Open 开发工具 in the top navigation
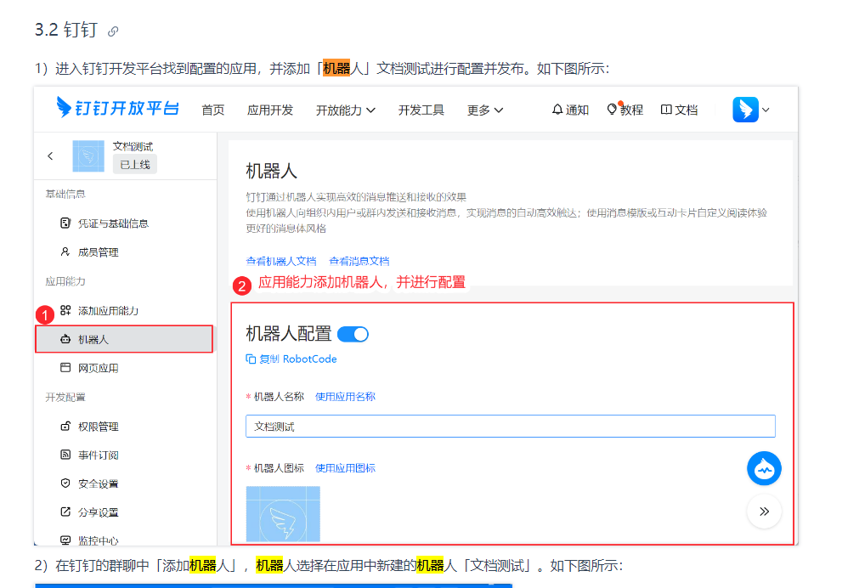Viewport: 859px width, 588px height. 421,110
